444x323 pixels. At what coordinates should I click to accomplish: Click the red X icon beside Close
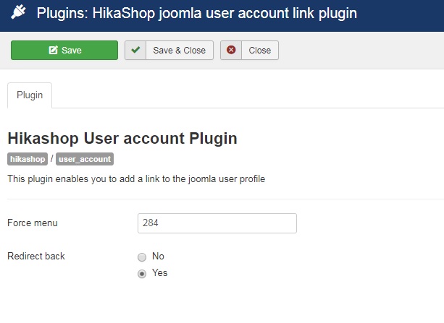pos(231,51)
